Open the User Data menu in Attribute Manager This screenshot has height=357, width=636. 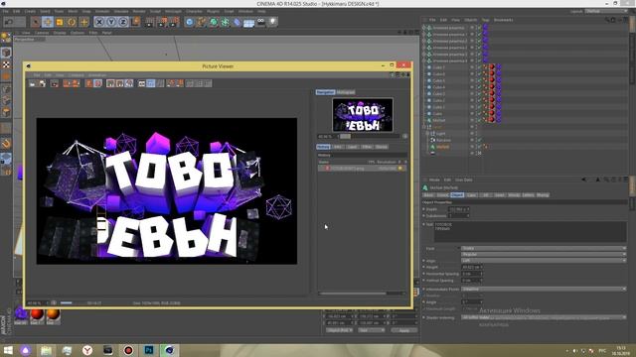coord(464,179)
